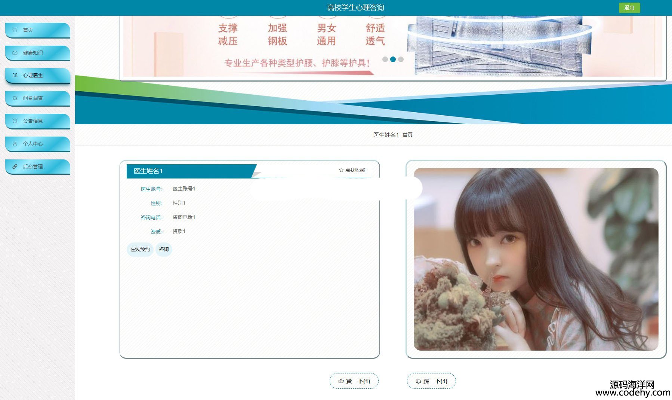Image resolution: width=672 pixels, height=400 pixels.
Task: Open the 首页 sidebar menu item
Action: [x=38, y=30]
